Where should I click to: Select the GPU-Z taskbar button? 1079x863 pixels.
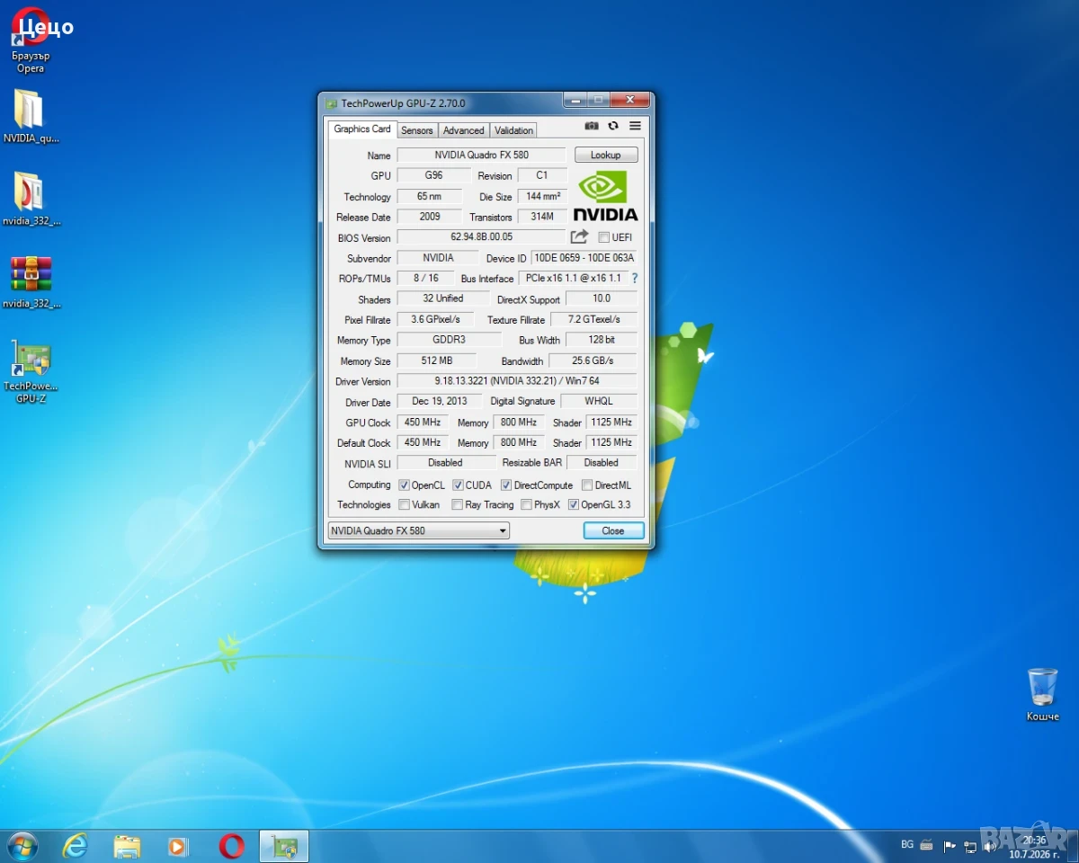click(284, 846)
